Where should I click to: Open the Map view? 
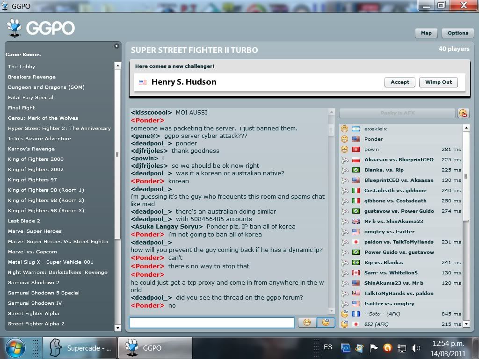(x=426, y=33)
